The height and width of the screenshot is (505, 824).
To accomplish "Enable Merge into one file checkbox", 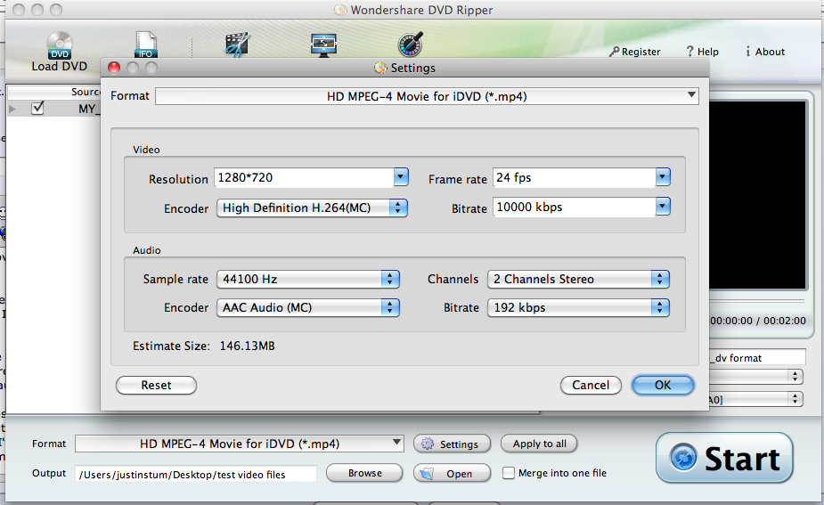I will coord(508,473).
